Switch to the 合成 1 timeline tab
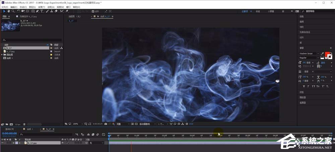335x152 pixels. 30,129
